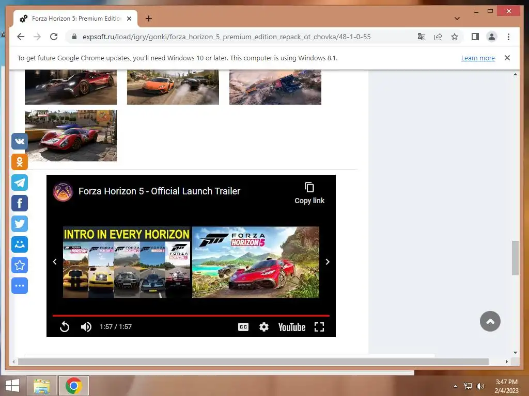The height and width of the screenshot is (396, 529).
Task: Open YouTube player settings gear
Action: pyautogui.click(x=264, y=327)
